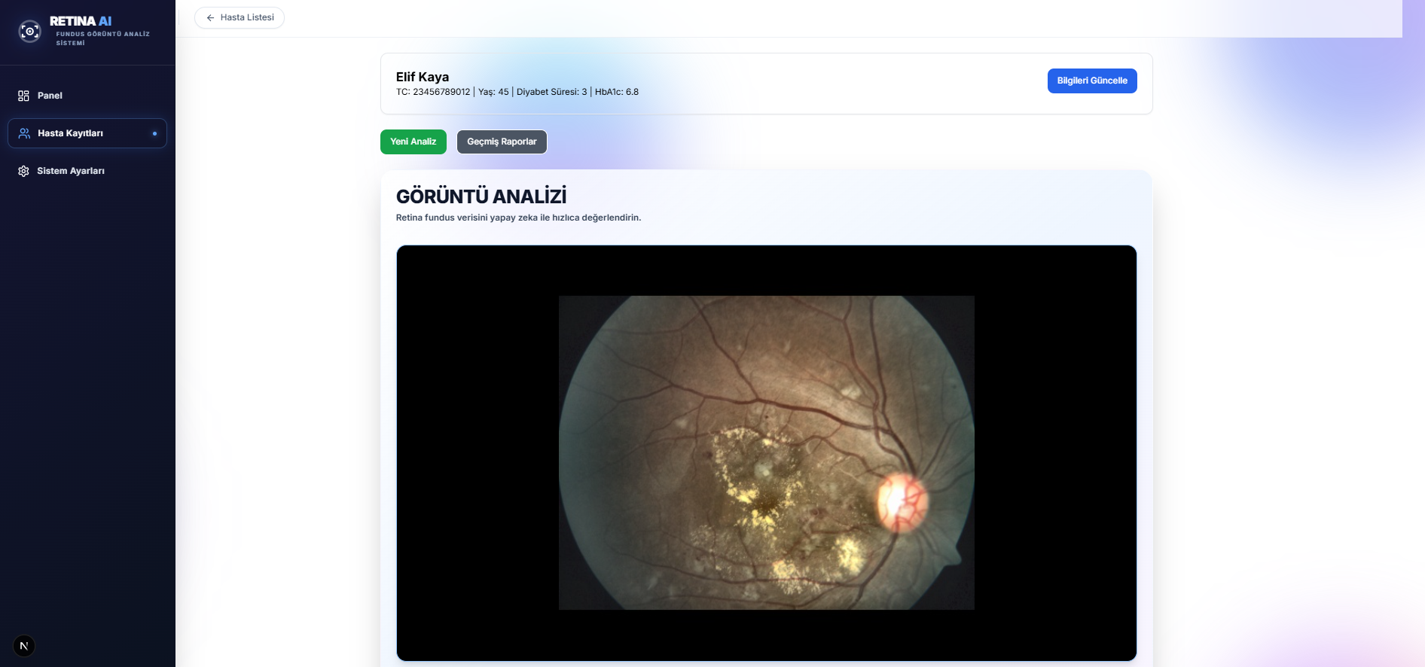This screenshot has width=1425, height=667.
Task: Open the Next.js dev tools N badge
Action: point(24,646)
